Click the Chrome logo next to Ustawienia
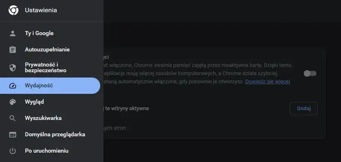Image resolution: width=341 pixels, height=162 pixels. pos(13,10)
